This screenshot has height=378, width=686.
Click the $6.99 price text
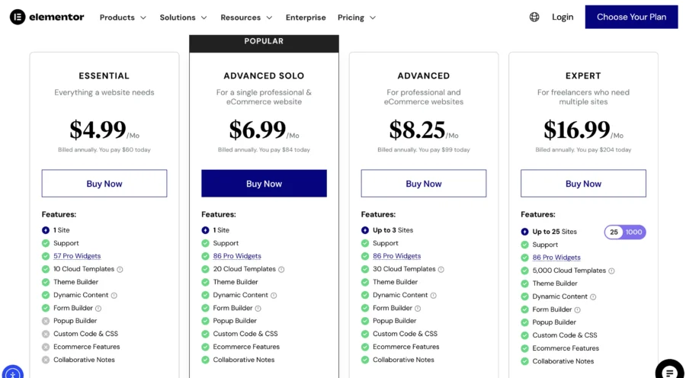[x=258, y=130]
